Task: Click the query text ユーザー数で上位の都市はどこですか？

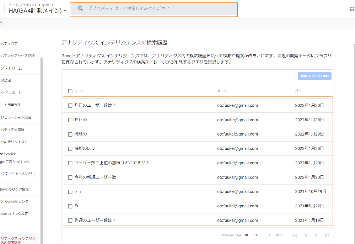Action: coord(112,163)
